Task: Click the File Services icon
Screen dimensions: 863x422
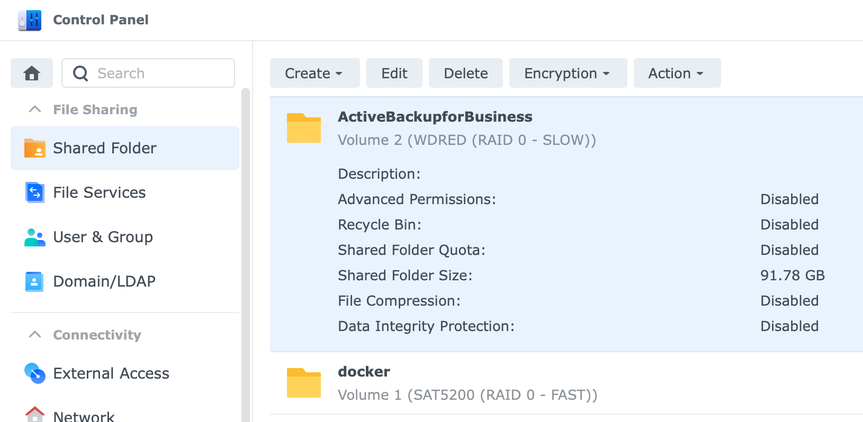Action: point(35,192)
